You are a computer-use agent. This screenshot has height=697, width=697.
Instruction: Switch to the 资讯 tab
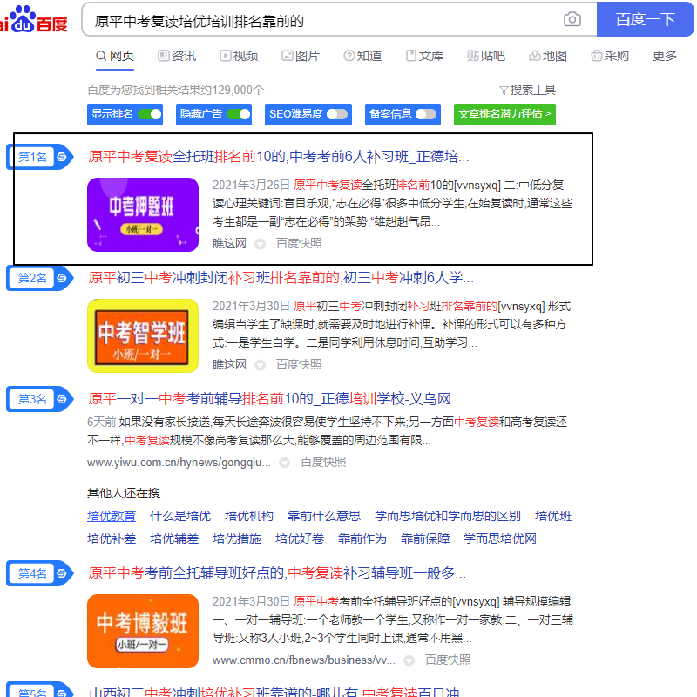point(177,56)
